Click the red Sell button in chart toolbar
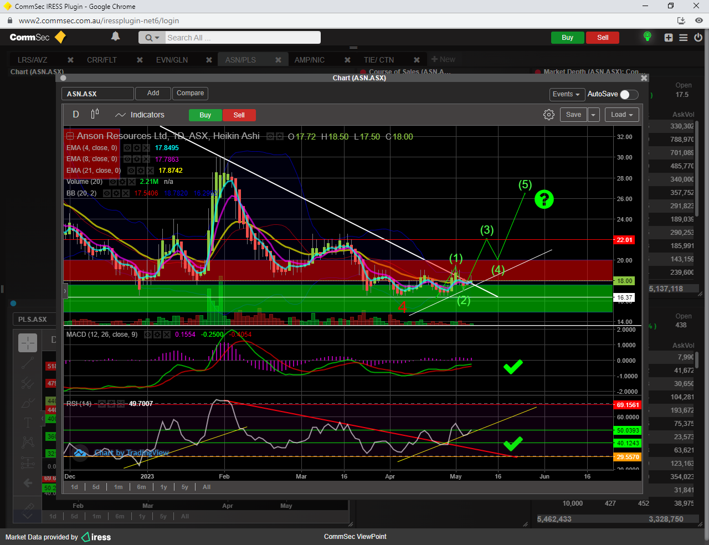This screenshot has width=709, height=545. (239, 115)
